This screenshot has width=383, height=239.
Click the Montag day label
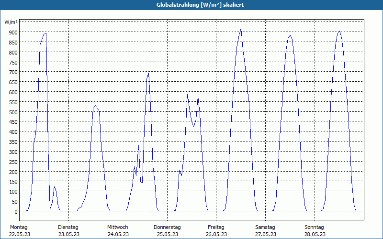(x=19, y=228)
